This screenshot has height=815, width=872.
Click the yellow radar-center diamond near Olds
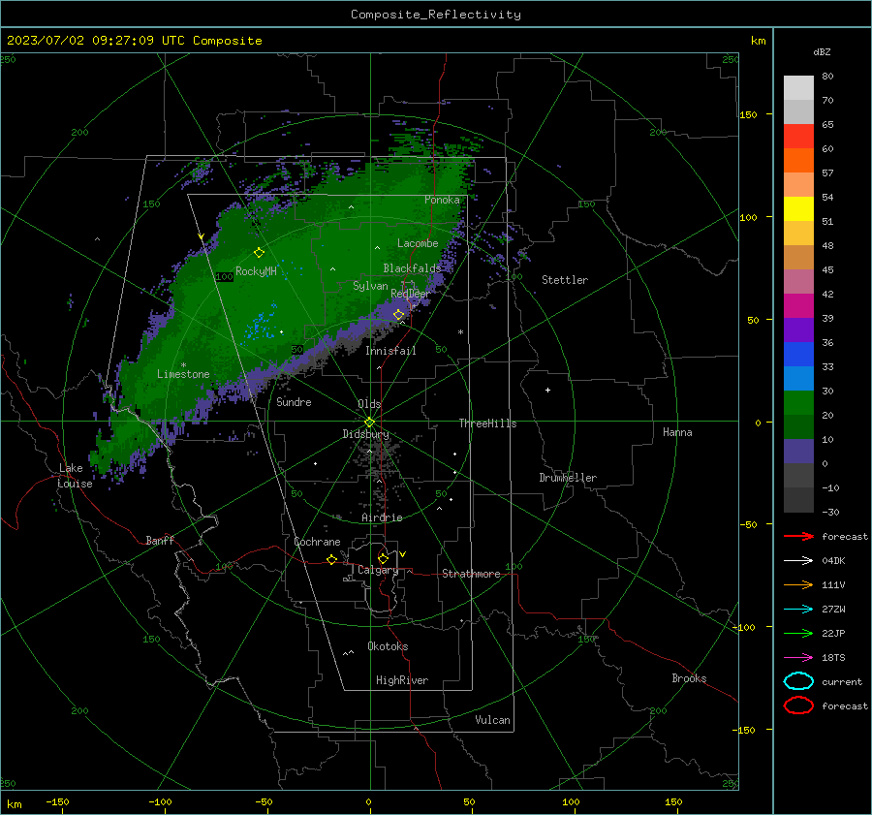[x=369, y=423]
